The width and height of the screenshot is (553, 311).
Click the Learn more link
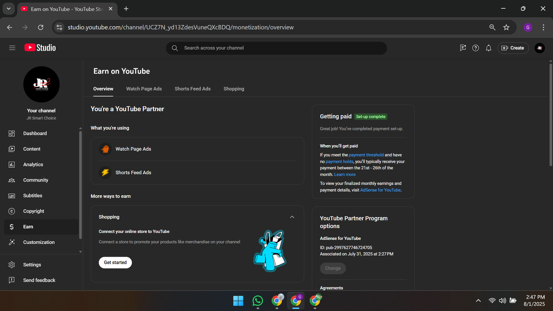(x=345, y=175)
